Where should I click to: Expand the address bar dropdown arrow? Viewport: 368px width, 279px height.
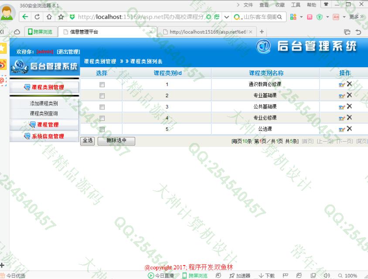[x=226, y=17]
